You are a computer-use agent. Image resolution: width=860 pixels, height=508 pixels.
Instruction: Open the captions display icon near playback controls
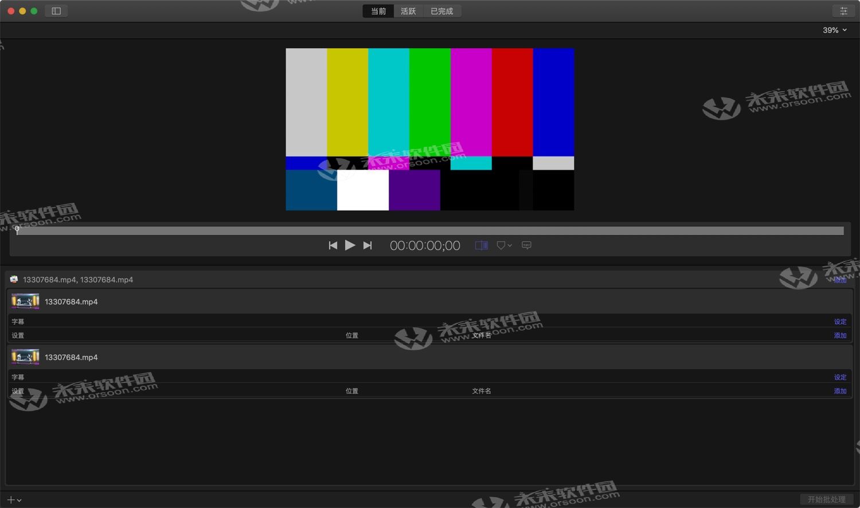(x=526, y=245)
